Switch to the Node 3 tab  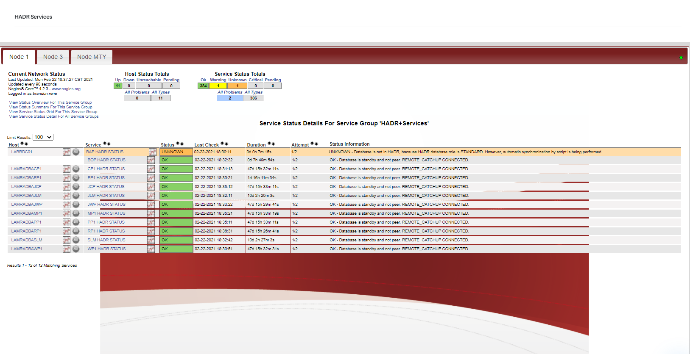pos(53,57)
